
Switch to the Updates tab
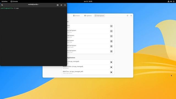point(88,16)
